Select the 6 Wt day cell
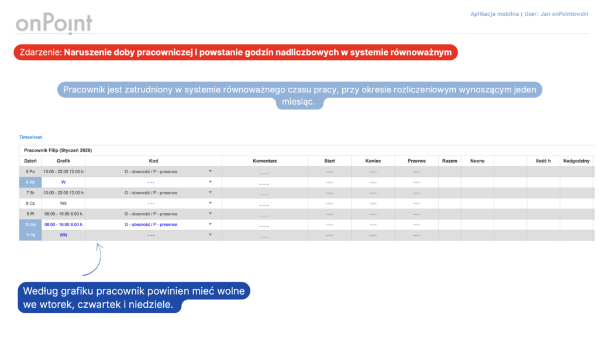This screenshot has height=338, width=599. pyautogui.click(x=31, y=182)
